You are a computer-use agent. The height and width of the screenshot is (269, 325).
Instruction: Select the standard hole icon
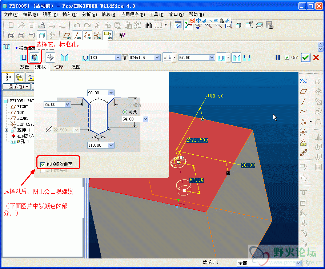(34, 57)
